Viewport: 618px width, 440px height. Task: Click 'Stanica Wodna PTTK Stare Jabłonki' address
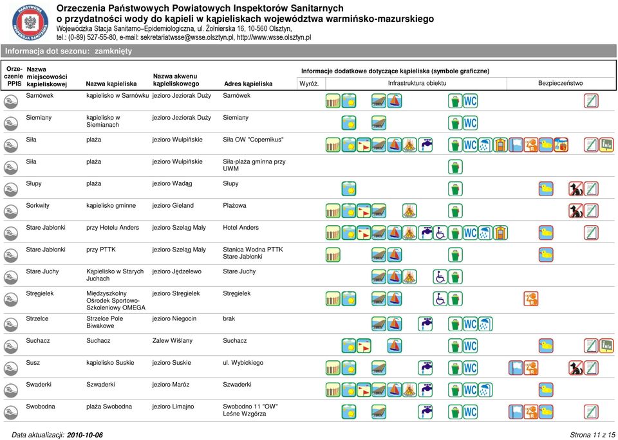pos(253,253)
